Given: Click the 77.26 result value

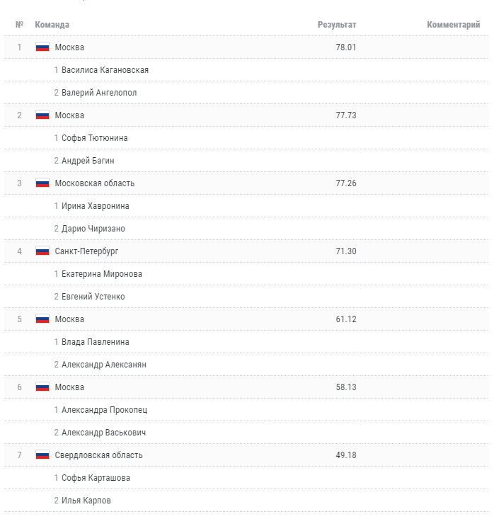Looking at the screenshot, I should (x=346, y=183).
